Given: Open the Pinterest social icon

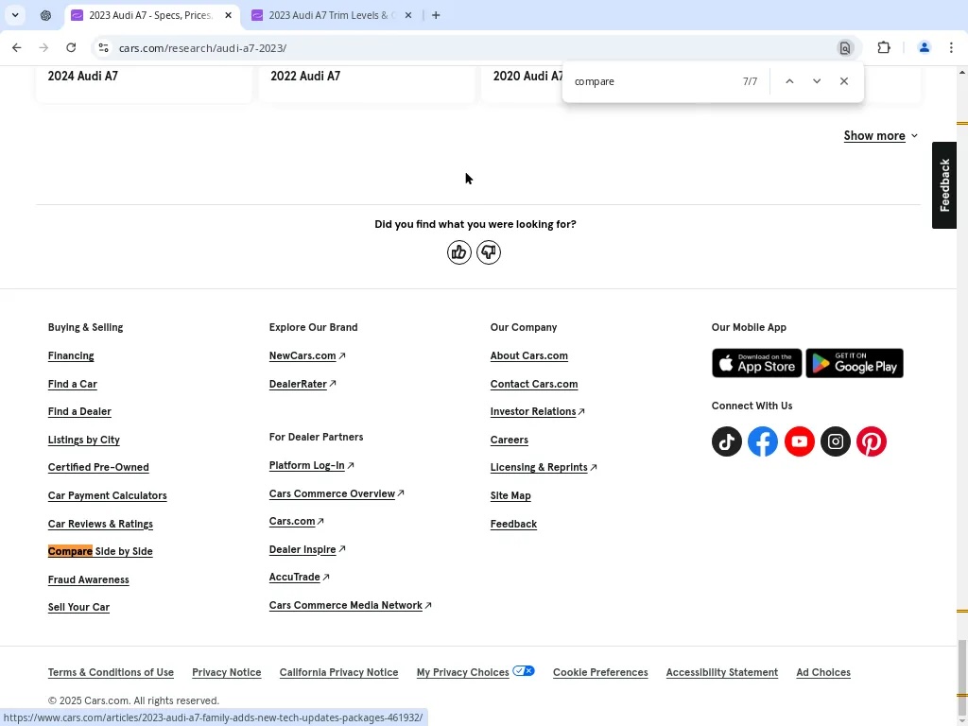Looking at the screenshot, I should tap(871, 441).
